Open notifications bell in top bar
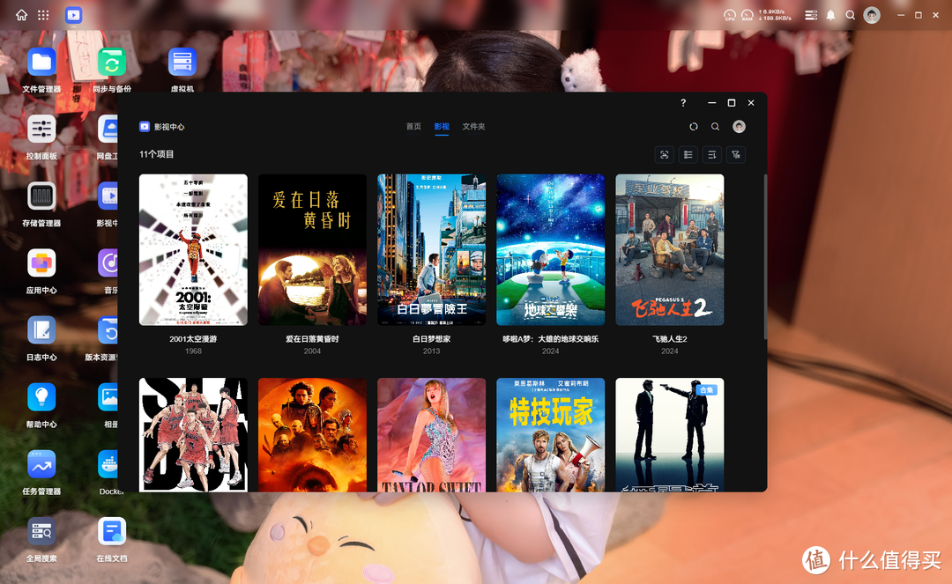 (x=830, y=15)
